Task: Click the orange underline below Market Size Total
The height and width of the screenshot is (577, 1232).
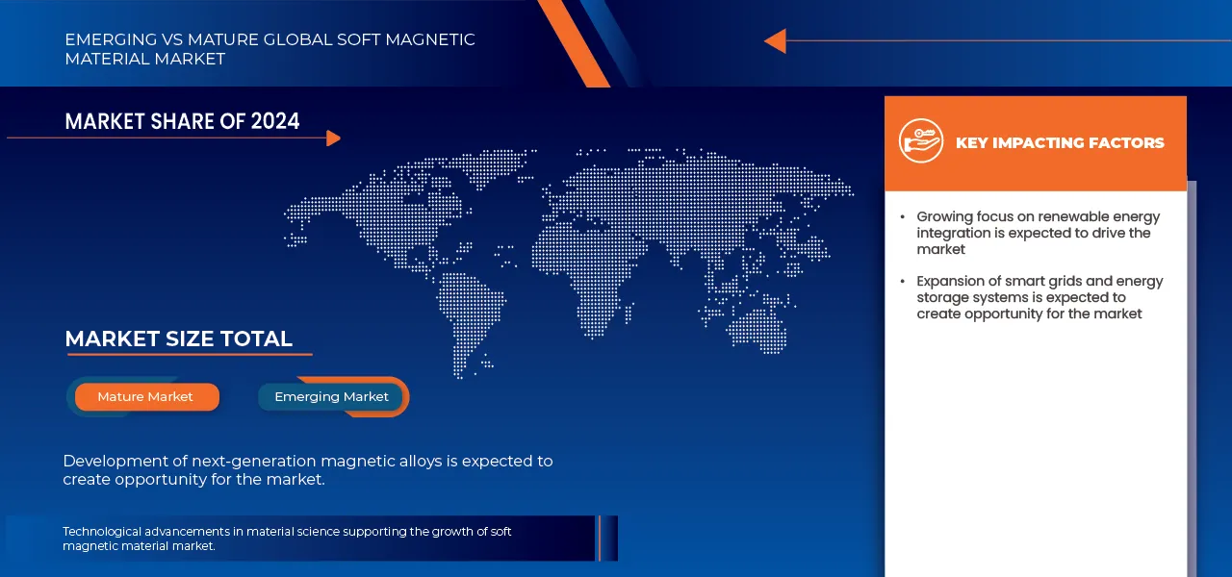Action: pos(189,354)
